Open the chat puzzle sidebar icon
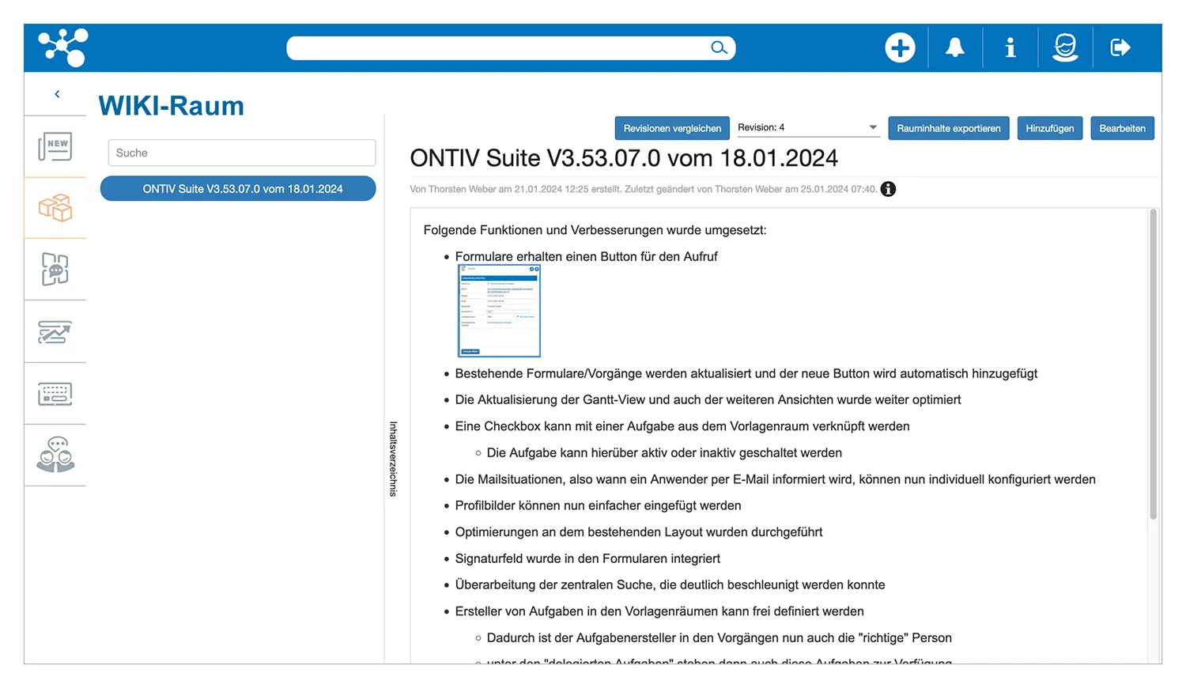This screenshot has width=1186, height=688. tap(55, 270)
